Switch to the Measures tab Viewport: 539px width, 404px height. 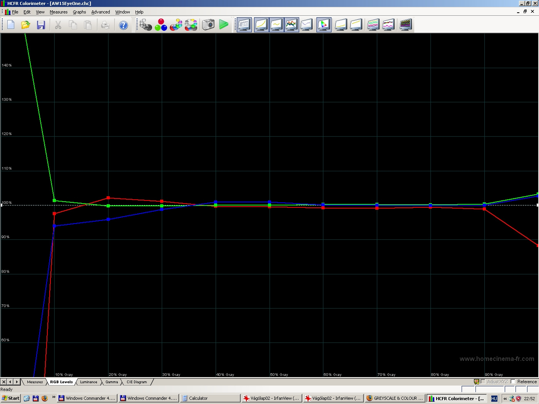click(35, 382)
